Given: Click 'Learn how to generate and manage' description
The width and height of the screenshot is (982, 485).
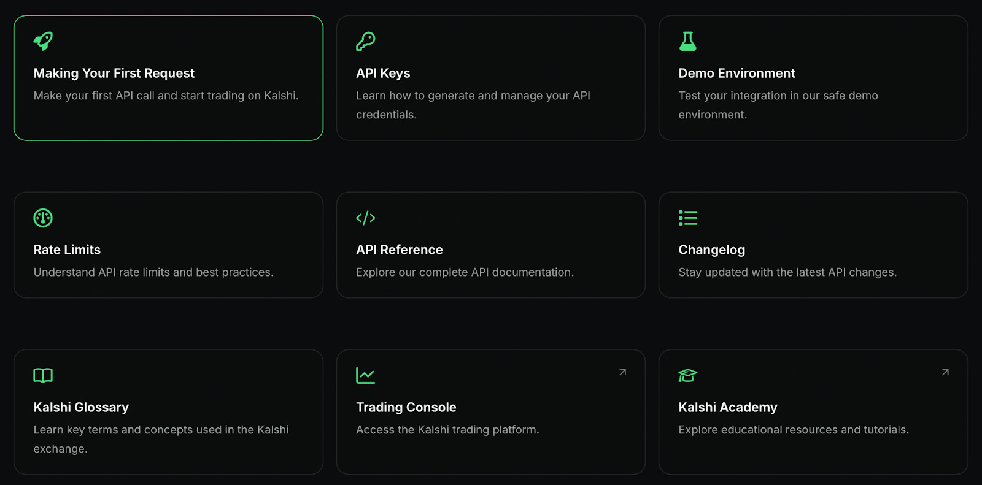Looking at the screenshot, I should [473, 105].
